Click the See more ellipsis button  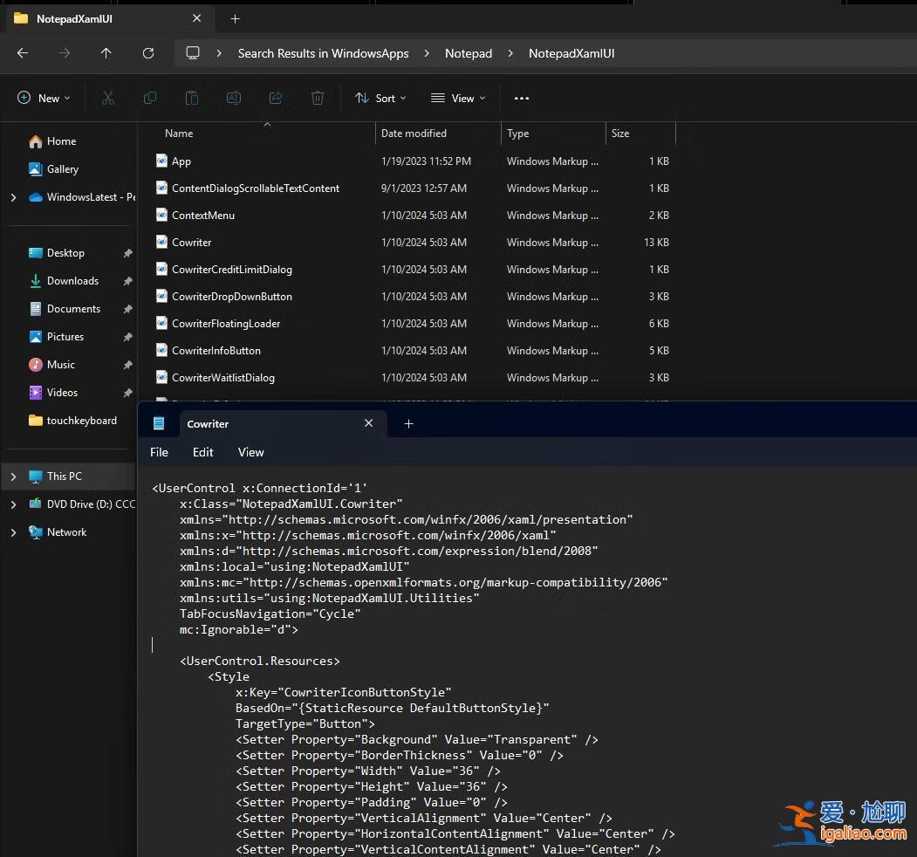click(x=521, y=98)
